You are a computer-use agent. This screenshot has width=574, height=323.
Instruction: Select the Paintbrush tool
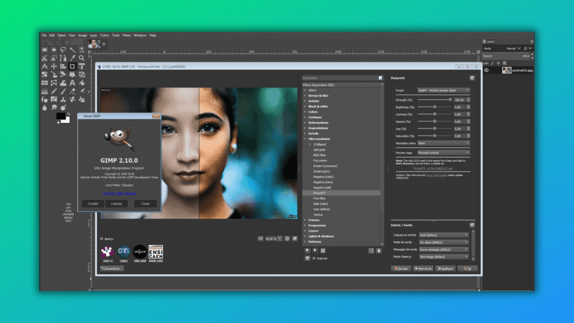pyautogui.click(x=63, y=91)
